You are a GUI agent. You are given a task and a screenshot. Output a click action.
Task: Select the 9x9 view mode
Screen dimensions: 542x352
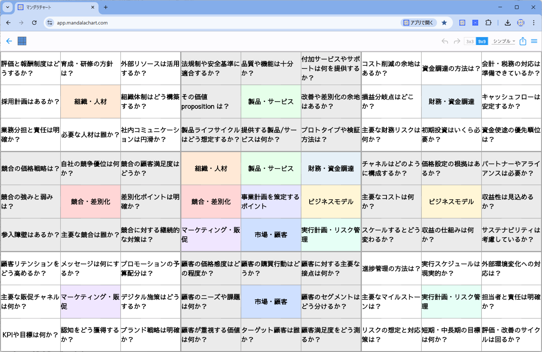pos(482,41)
